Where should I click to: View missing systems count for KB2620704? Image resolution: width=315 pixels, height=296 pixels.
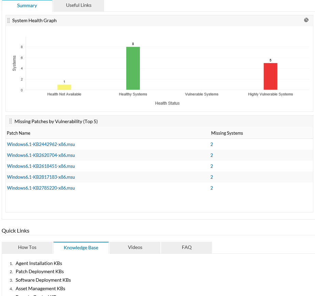(212, 155)
